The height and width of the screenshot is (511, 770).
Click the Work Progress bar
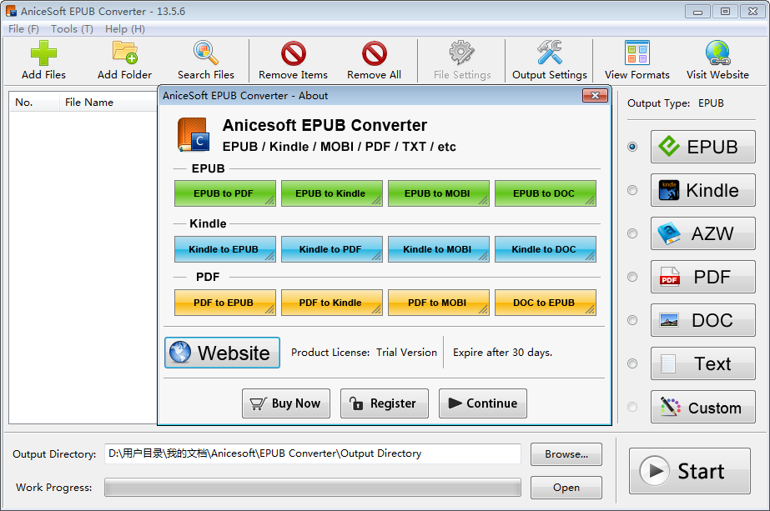(x=312, y=488)
